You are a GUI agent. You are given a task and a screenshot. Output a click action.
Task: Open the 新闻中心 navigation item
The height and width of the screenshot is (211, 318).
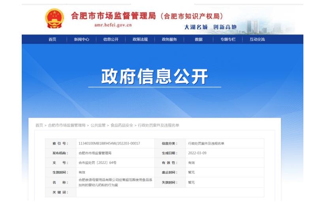(81, 39)
